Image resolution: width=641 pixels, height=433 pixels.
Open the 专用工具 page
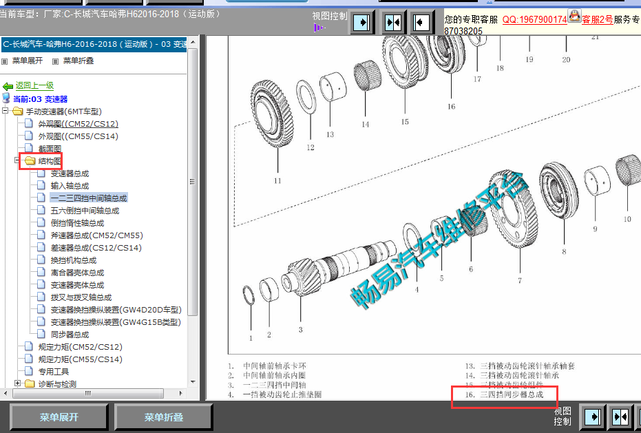54,372
